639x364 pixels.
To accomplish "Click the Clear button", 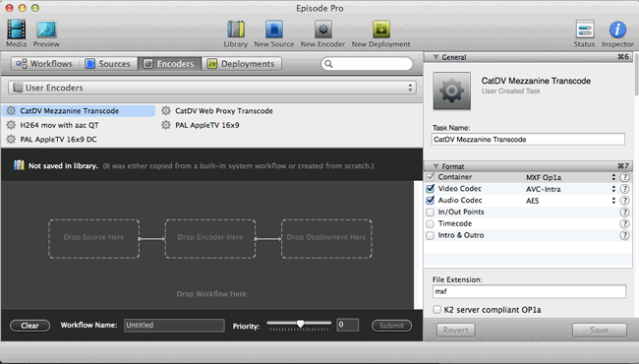I will (29, 326).
